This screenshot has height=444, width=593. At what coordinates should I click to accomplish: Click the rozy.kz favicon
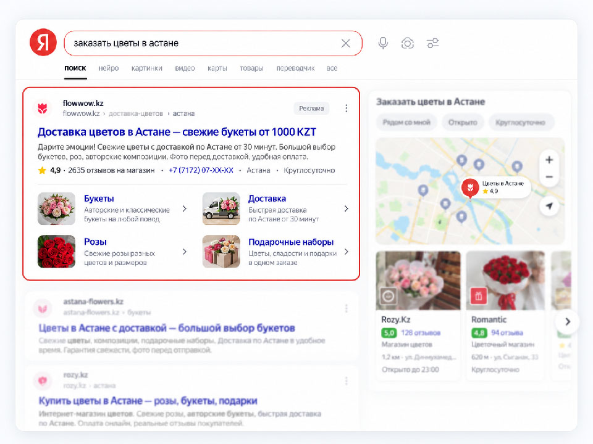pos(43,380)
